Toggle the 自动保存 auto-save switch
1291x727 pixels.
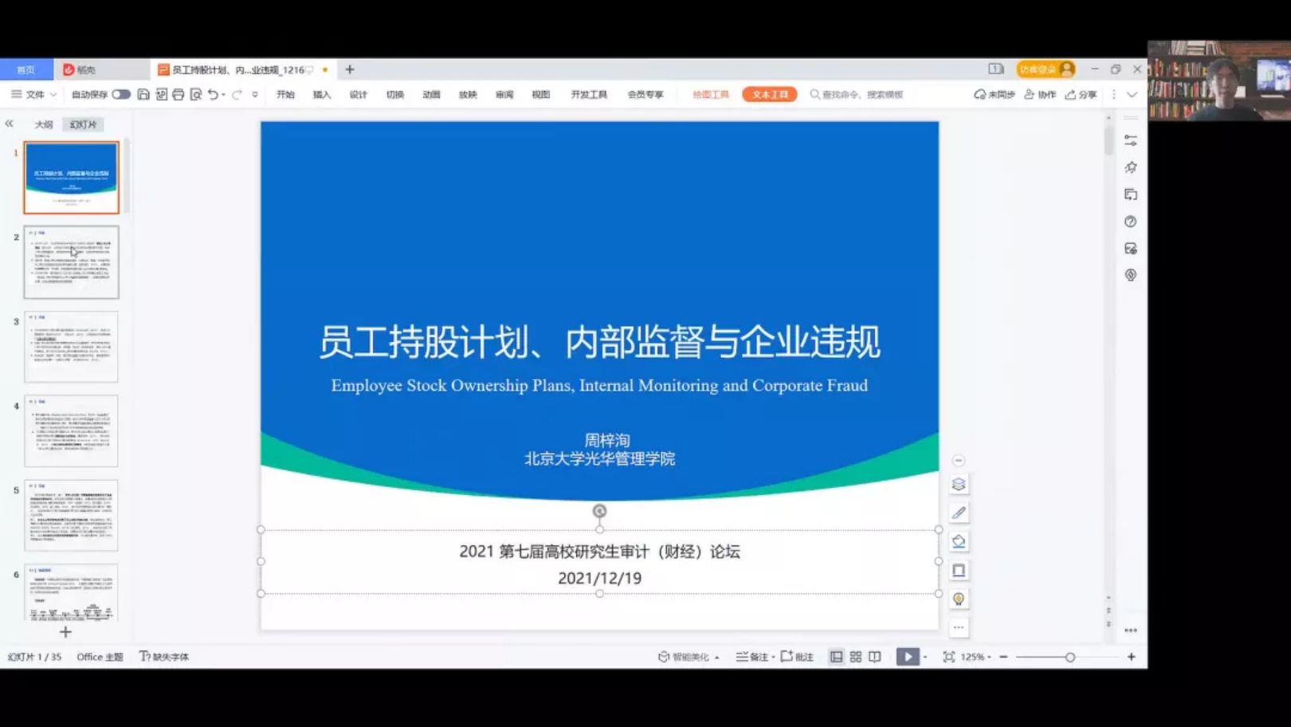pyautogui.click(x=120, y=94)
